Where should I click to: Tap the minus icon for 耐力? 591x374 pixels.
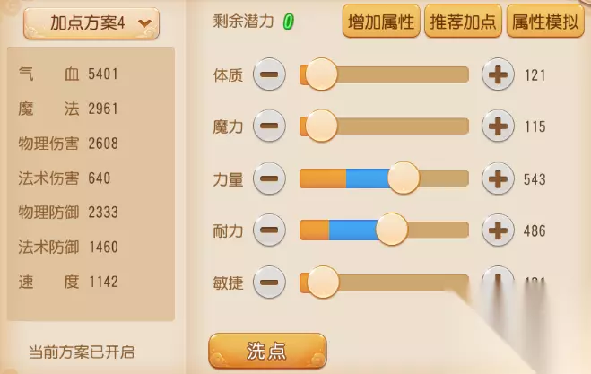tap(269, 230)
